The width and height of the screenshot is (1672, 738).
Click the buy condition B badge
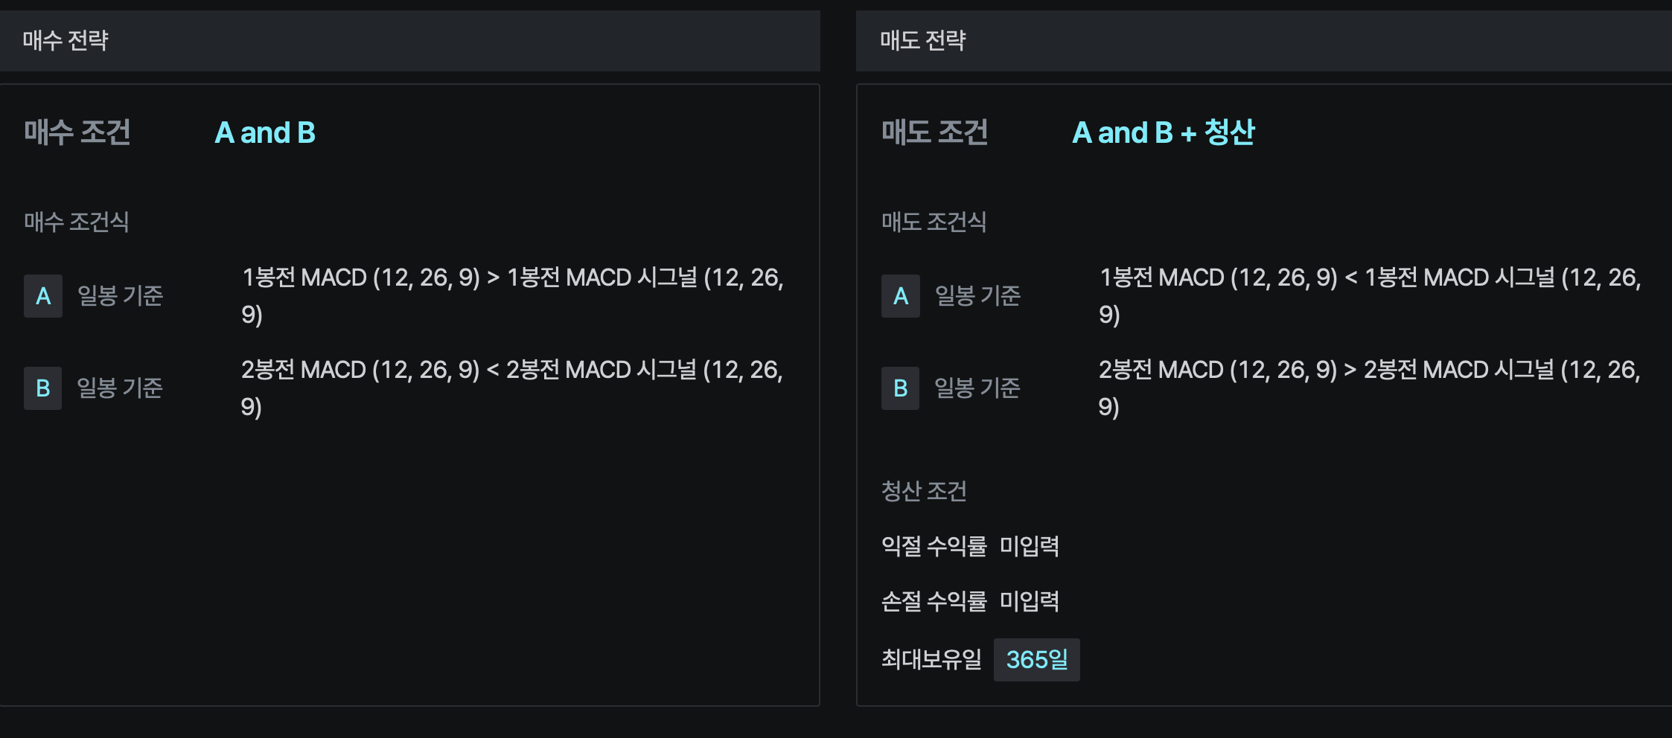43,388
